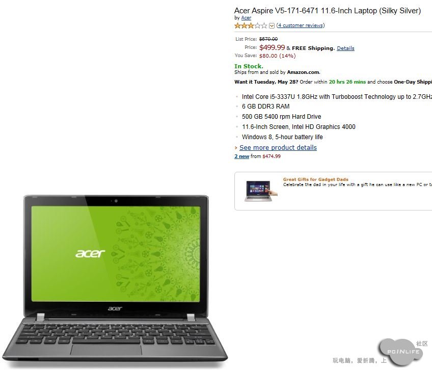Click the acer logo below laptop display
The height and width of the screenshot is (370, 432).
[x=115, y=308]
